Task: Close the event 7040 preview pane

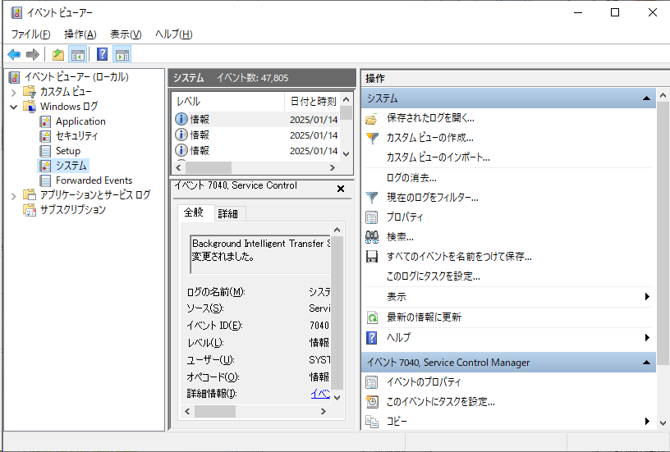Action: point(341,189)
